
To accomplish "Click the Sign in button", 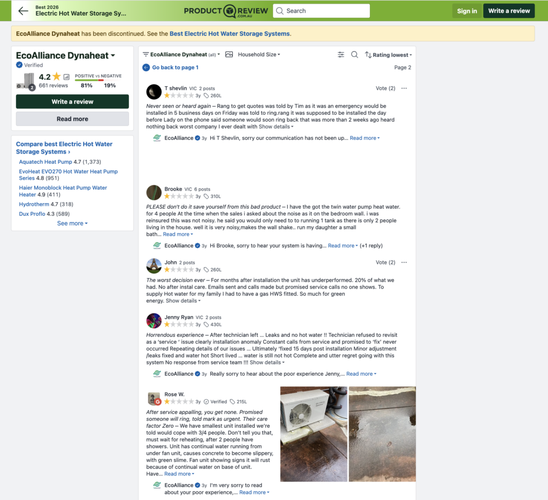I will click(467, 11).
